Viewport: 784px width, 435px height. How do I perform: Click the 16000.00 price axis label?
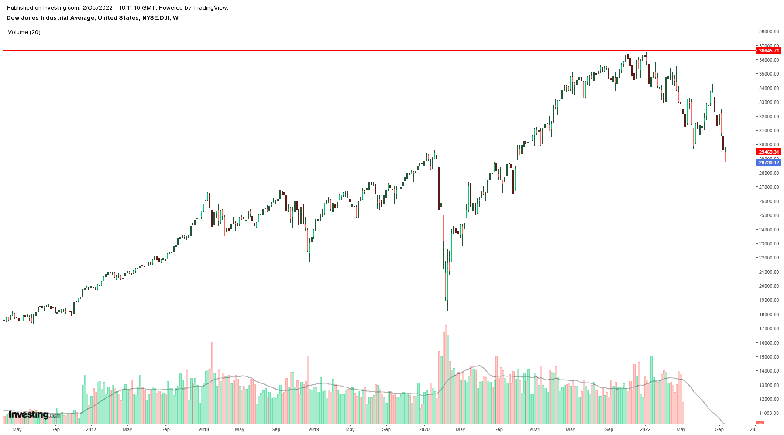[769, 343]
